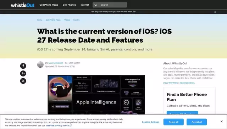Open Internet menu
227x129 pixels.
point(85,5)
